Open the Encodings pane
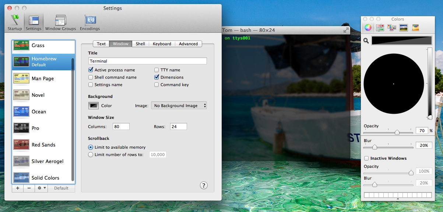Image resolution: width=443 pixels, height=212 pixels. [90, 23]
